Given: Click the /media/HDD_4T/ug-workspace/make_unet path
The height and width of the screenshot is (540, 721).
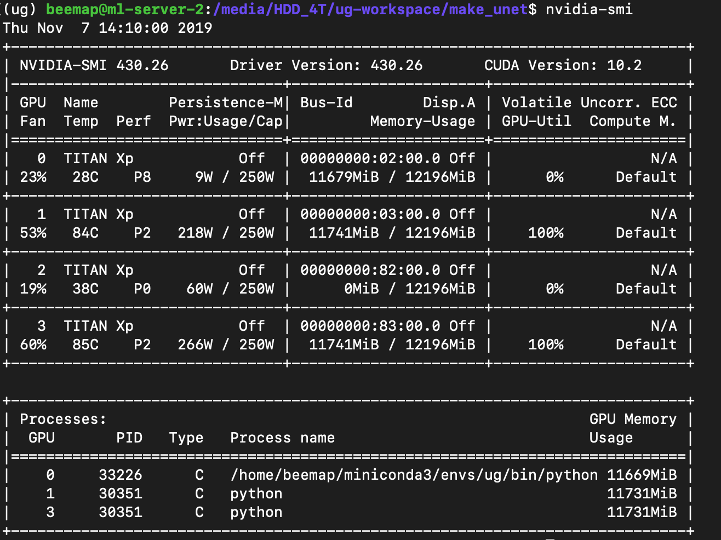Looking at the screenshot, I should point(370,9).
